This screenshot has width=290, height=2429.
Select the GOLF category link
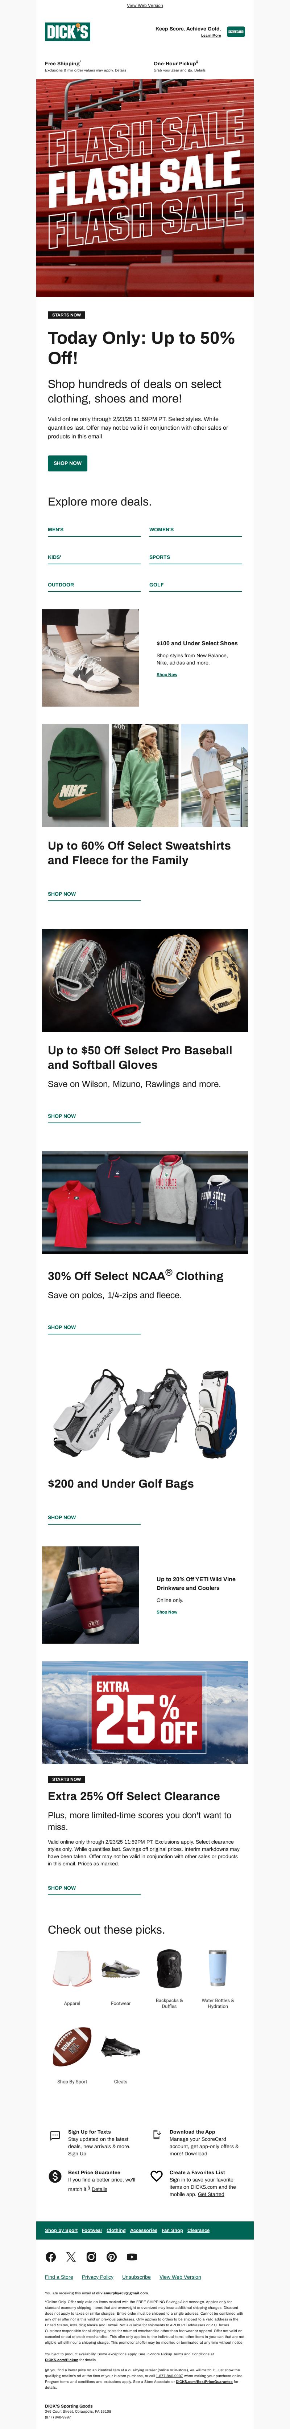pos(156,585)
